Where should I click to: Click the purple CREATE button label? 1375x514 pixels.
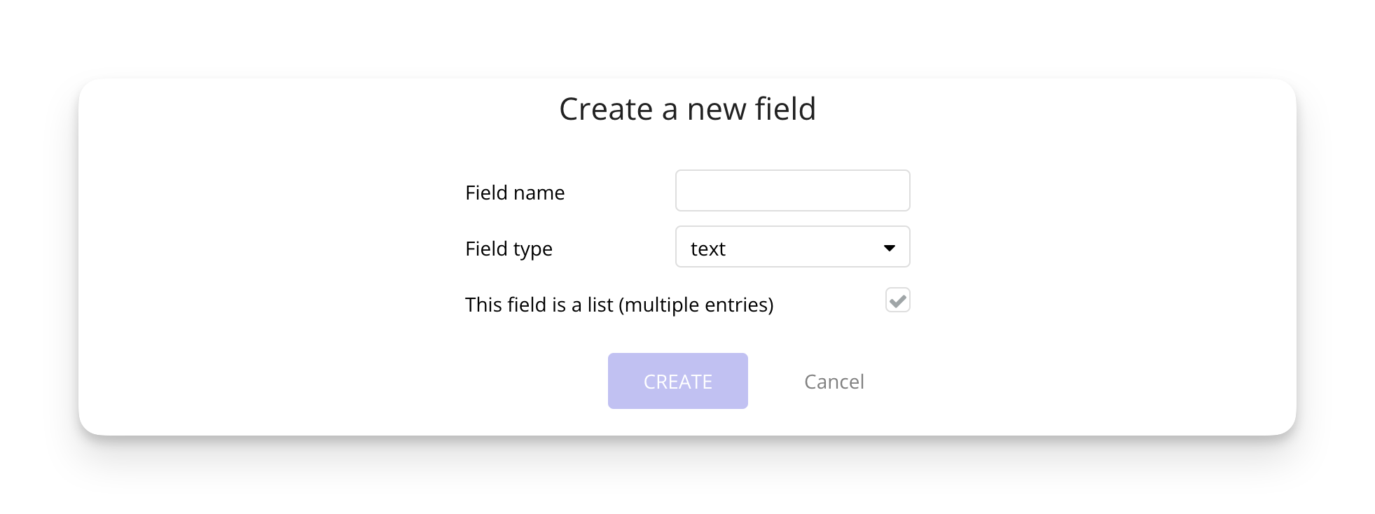[x=677, y=382]
